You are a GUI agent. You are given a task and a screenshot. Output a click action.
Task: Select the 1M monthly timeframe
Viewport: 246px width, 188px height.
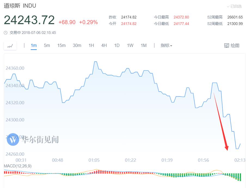[x=144, y=46]
